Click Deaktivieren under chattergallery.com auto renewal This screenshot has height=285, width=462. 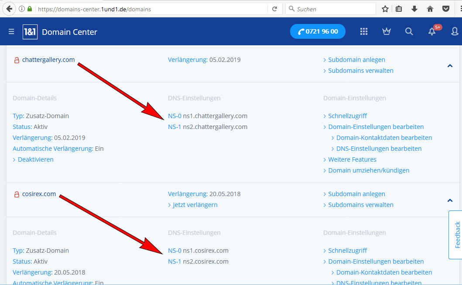[35, 159]
